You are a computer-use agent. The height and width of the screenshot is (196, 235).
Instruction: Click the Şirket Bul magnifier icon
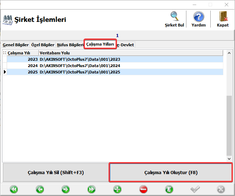click(x=174, y=17)
